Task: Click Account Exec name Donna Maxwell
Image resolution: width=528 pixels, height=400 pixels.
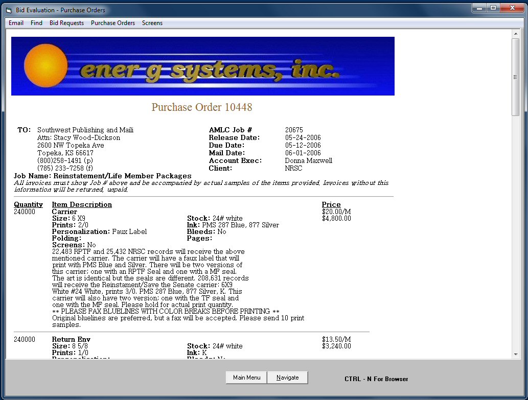Action: (308, 160)
